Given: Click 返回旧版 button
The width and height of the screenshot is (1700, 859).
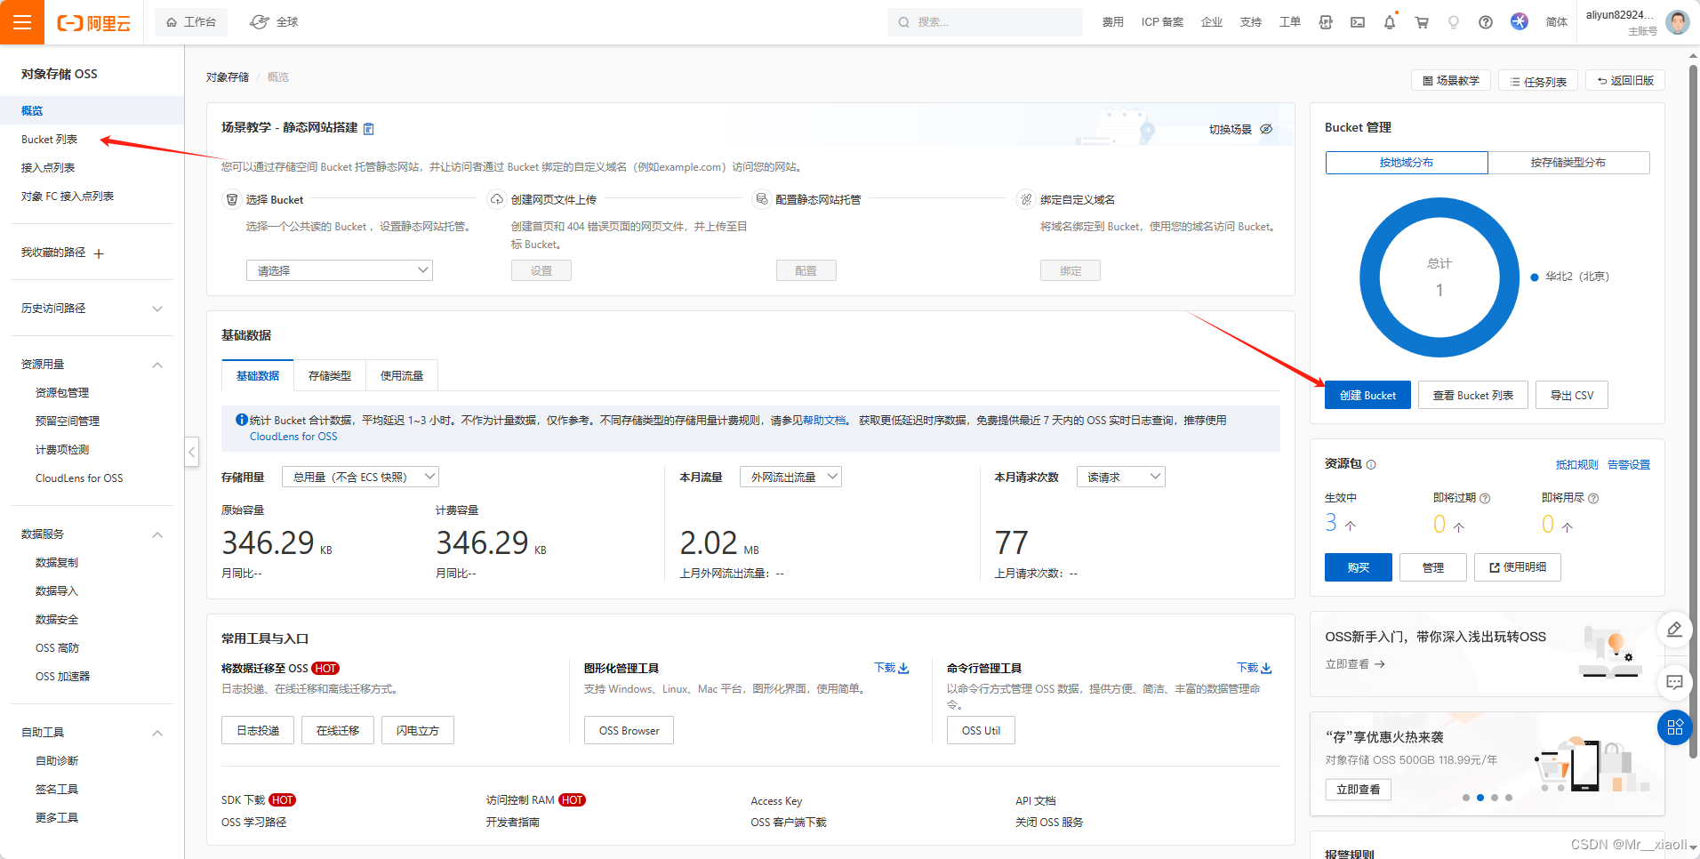Looking at the screenshot, I should pyautogui.click(x=1625, y=81).
